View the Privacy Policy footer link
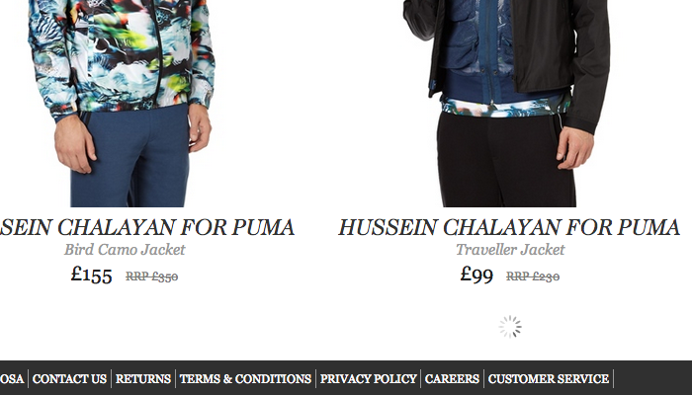This screenshot has height=395, width=692. point(368,378)
